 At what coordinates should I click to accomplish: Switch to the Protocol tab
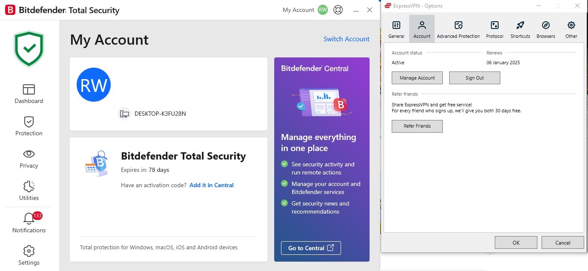[495, 29]
